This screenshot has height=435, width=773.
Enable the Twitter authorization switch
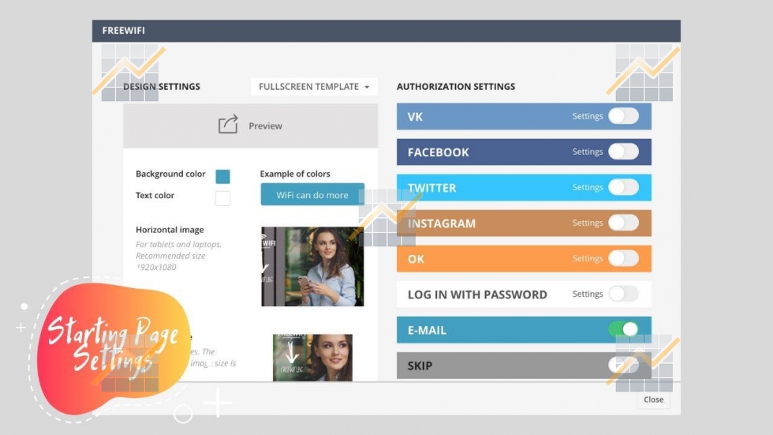coord(623,187)
